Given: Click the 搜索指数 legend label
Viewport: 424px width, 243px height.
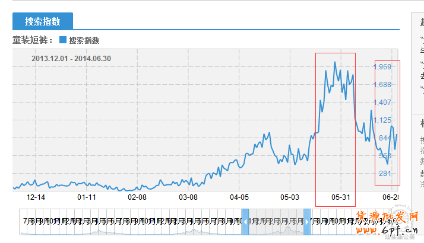Looking at the screenshot, I should (x=84, y=40).
